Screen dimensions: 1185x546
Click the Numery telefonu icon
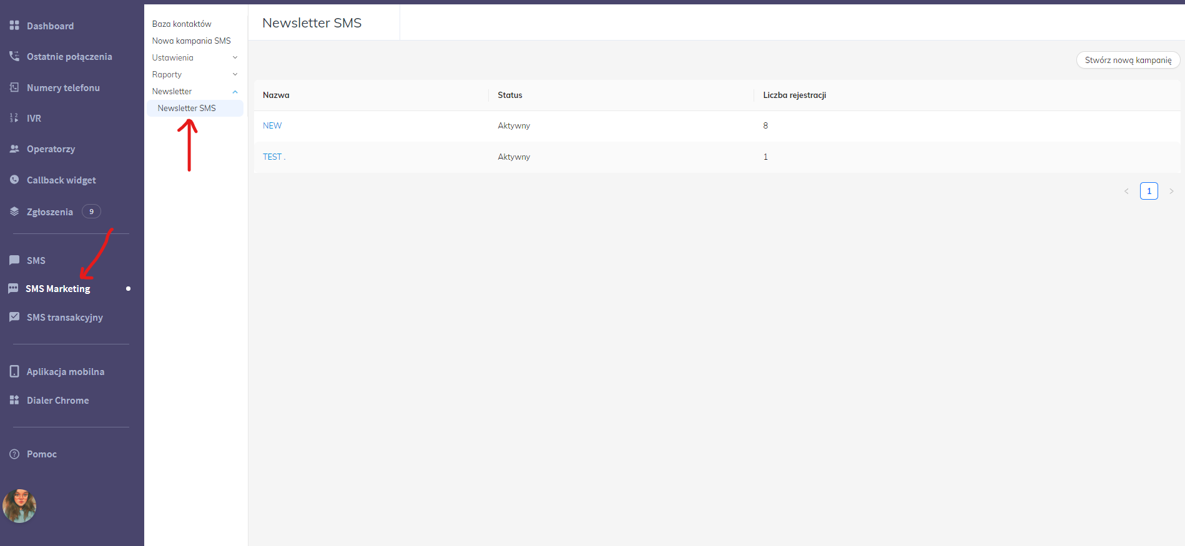[14, 87]
